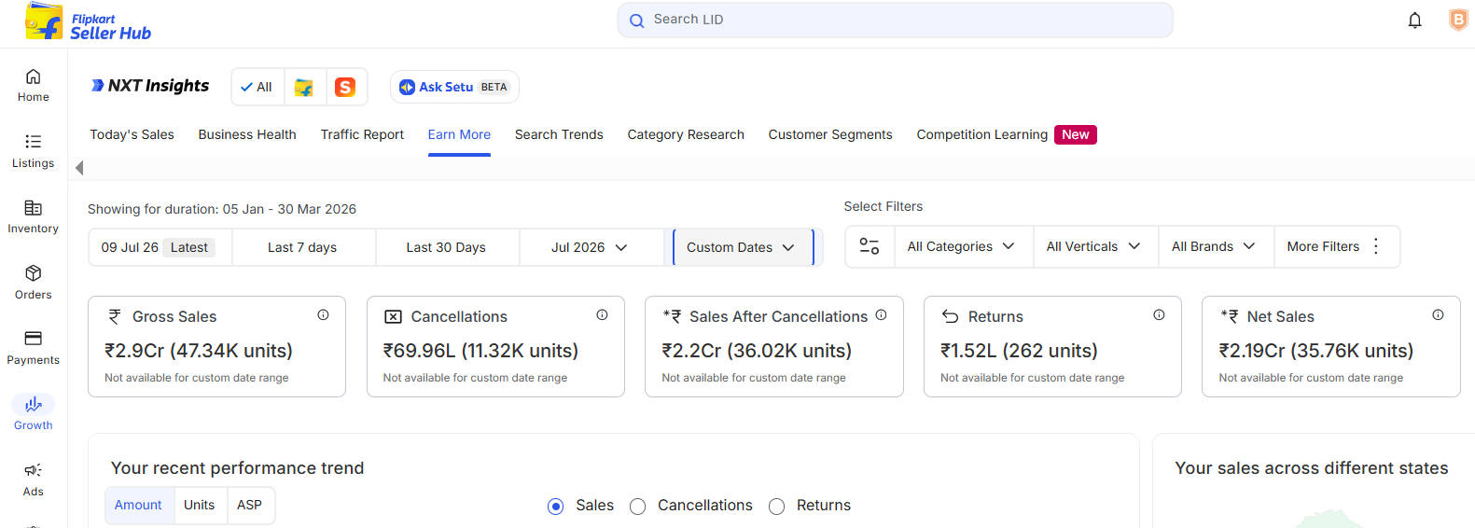The width and height of the screenshot is (1475, 528).
Task: Open Payments in sidebar
Action: tap(34, 348)
